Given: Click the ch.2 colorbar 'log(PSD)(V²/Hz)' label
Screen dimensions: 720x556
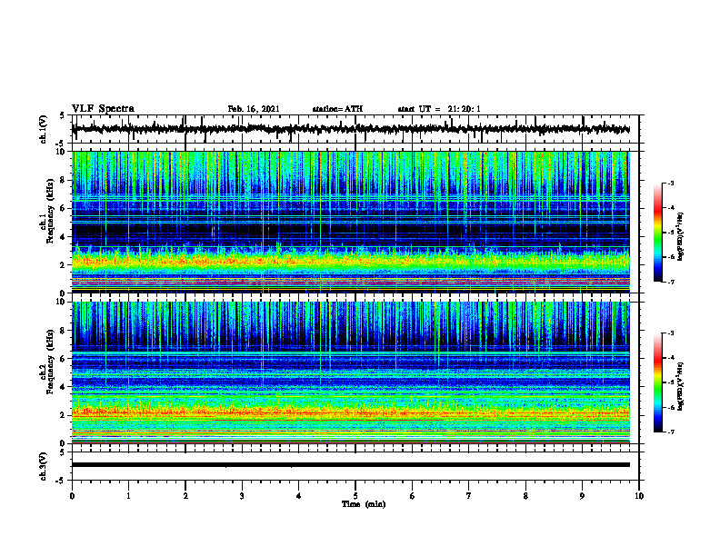Looking at the screenshot, I should 681,385.
